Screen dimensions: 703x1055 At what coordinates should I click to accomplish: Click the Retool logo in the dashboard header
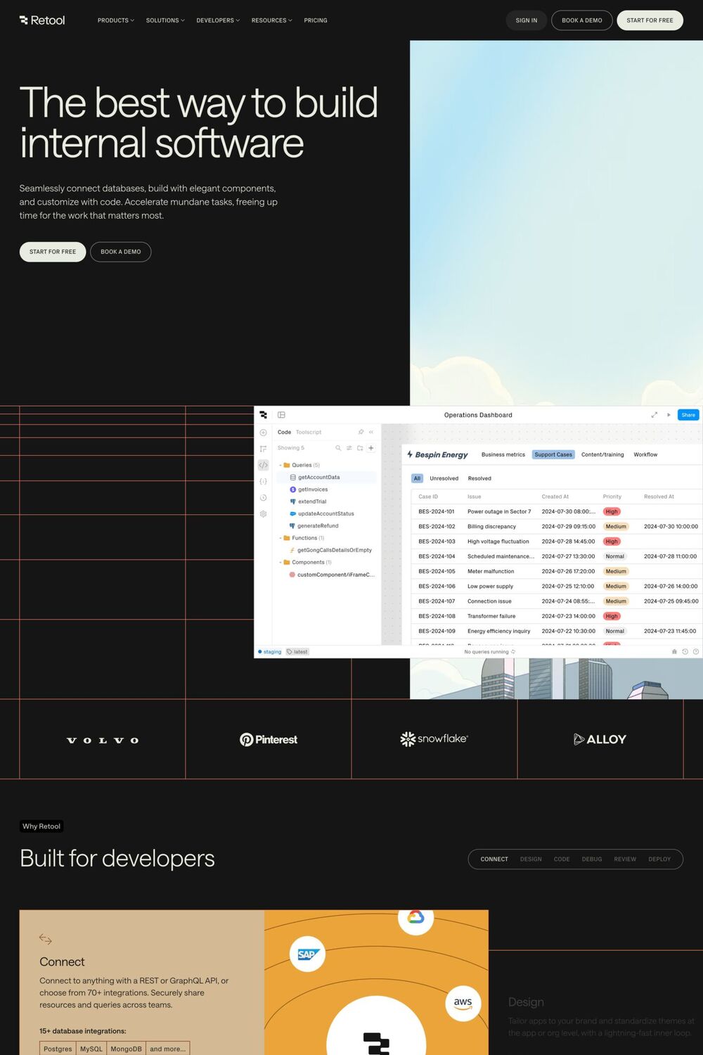pyautogui.click(x=264, y=415)
